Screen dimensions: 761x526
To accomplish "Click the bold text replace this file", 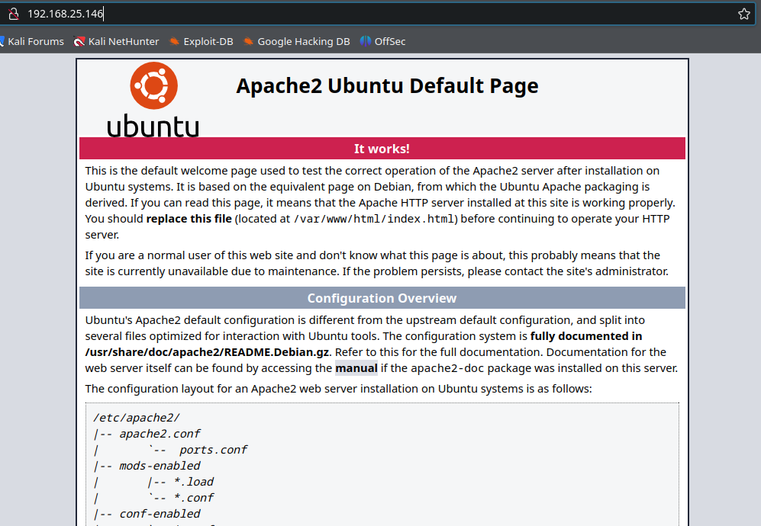I will (x=189, y=219).
